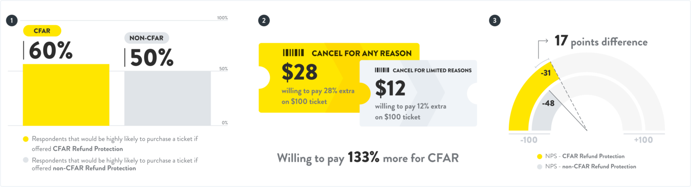
Task: Click barcode icon on Cancel For Limited Reasons ticket
Action: 382,70
